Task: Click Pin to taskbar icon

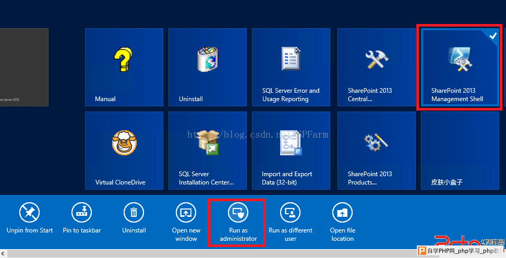Action: click(x=82, y=213)
